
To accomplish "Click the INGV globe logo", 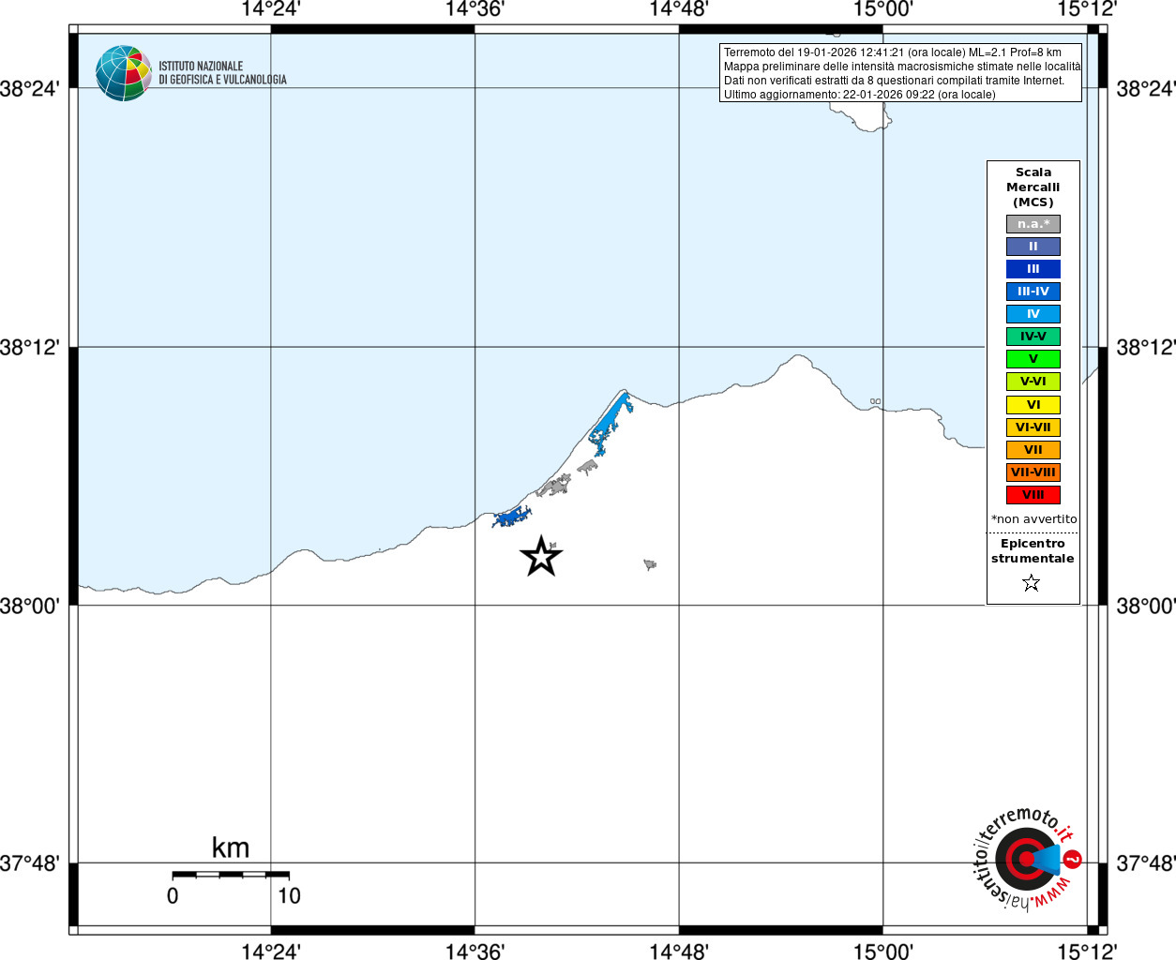I will pyautogui.click(x=124, y=73).
